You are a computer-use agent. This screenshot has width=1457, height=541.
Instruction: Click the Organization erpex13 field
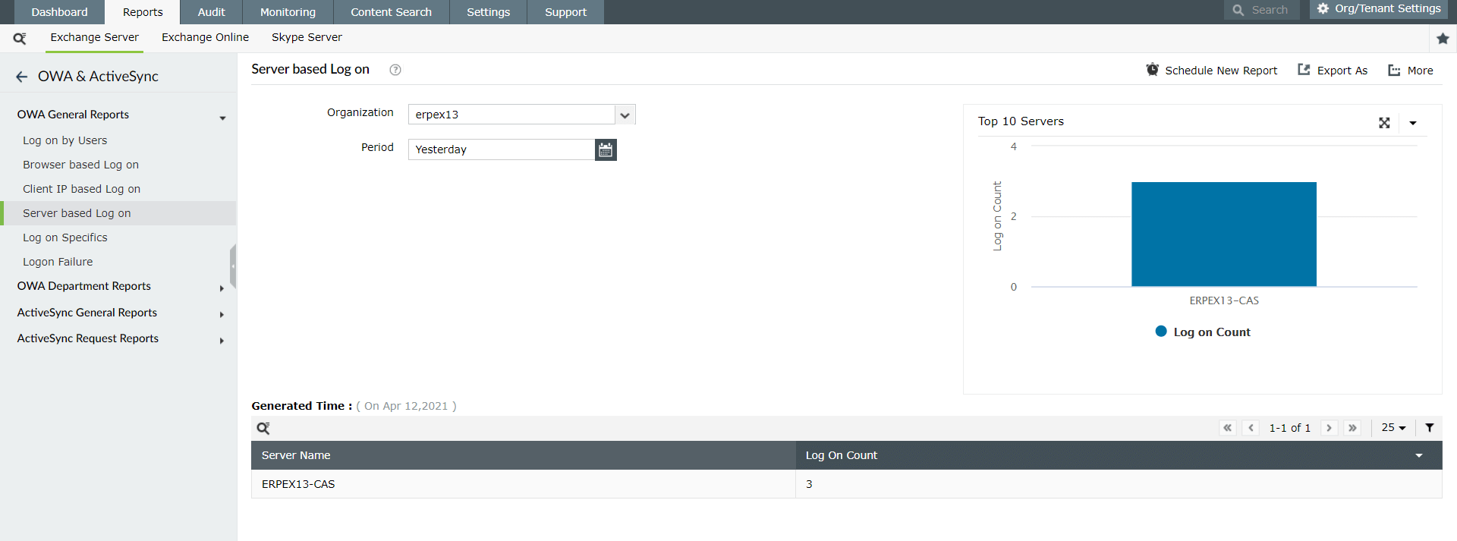pos(511,115)
